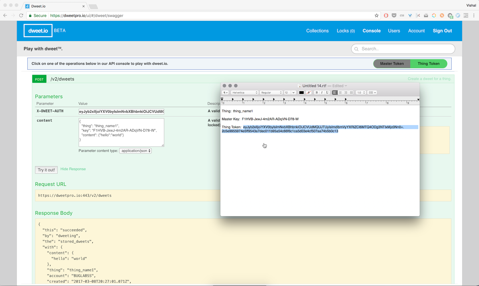
Task: Open a new browser tab
Action: pos(93,7)
